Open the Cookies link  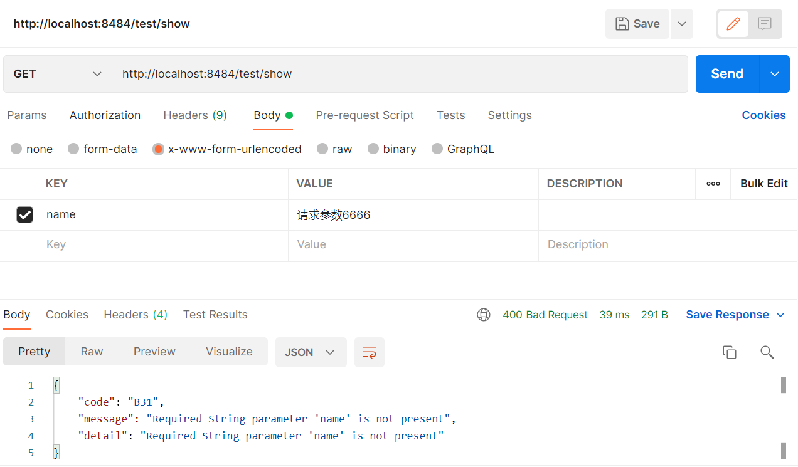[763, 115]
